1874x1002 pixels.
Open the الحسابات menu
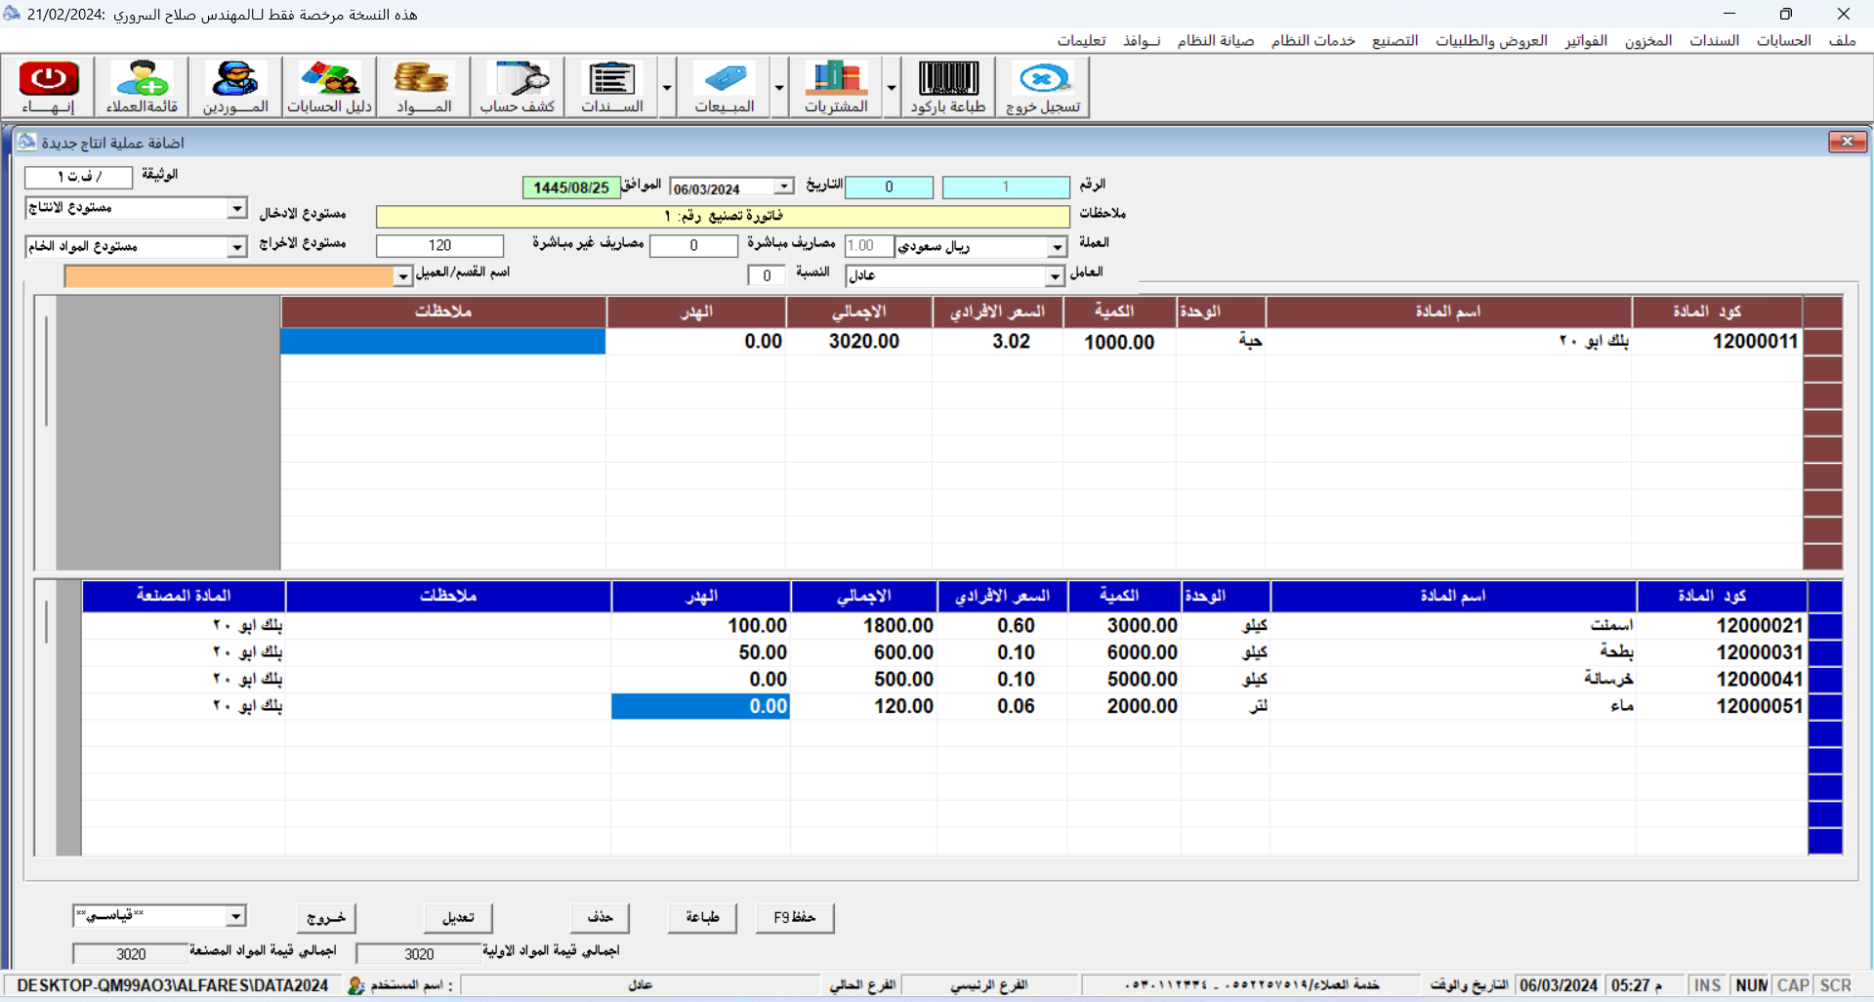(x=1784, y=40)
